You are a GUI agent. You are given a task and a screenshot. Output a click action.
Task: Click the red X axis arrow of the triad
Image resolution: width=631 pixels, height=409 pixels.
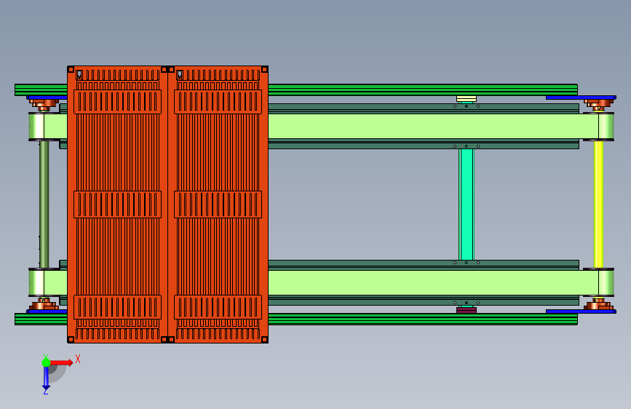[61, 362]
